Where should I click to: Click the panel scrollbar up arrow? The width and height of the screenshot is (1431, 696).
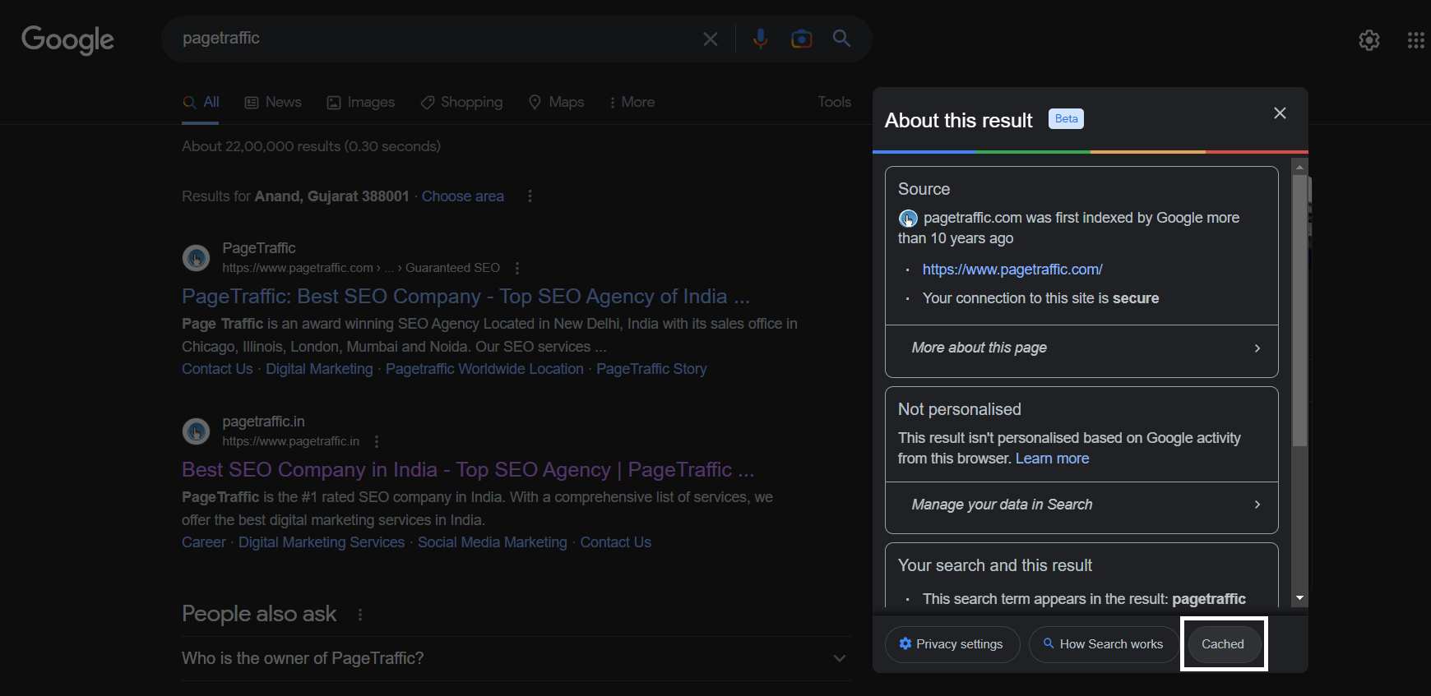click(1299, 166)
